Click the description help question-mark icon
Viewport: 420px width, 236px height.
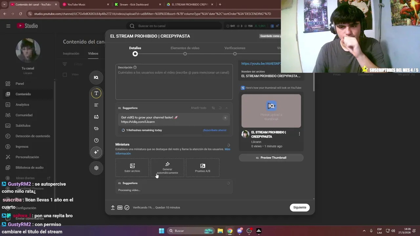[135, 68]
